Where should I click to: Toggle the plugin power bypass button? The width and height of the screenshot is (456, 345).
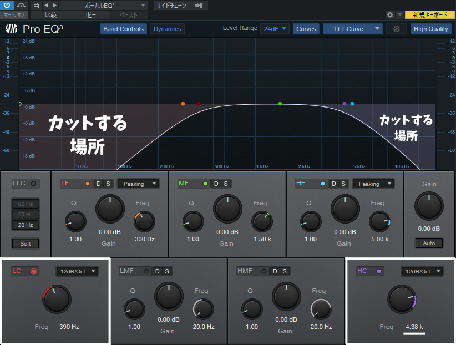tap(7, 5)
